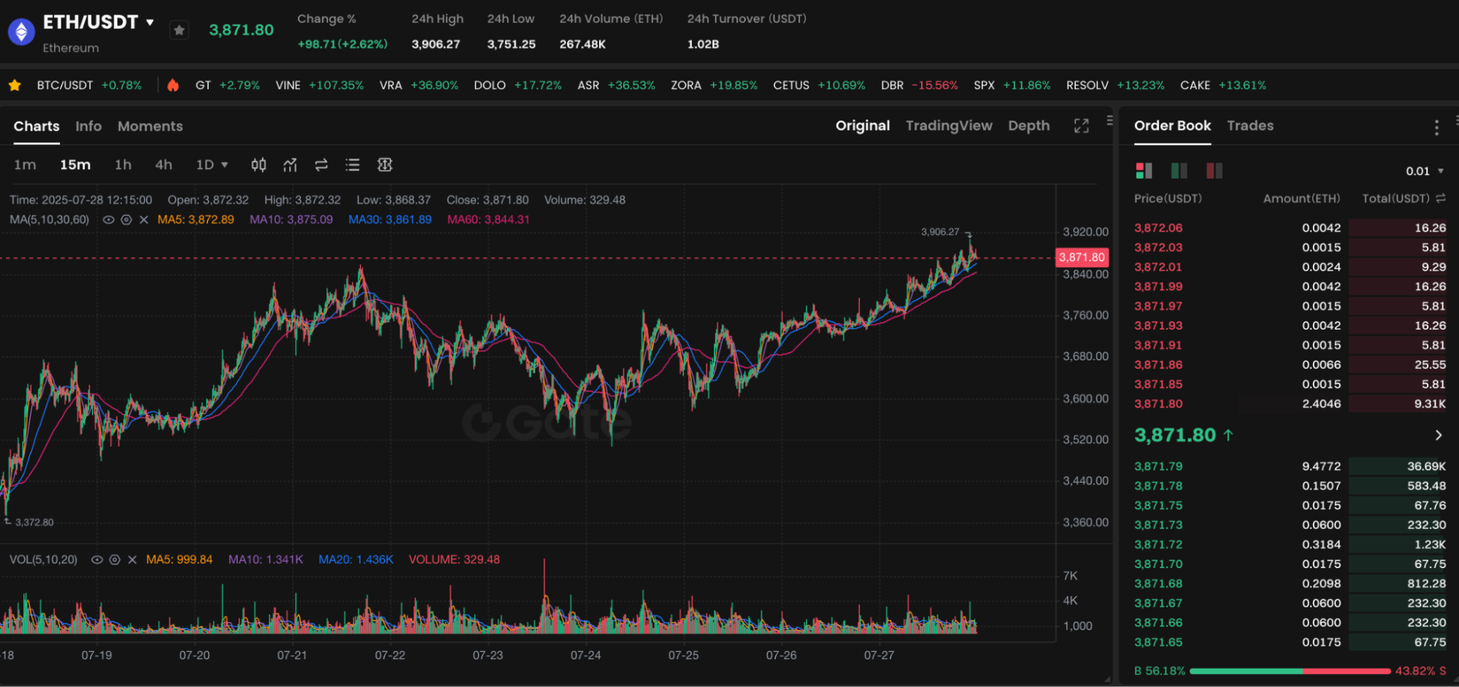Screen dimensions: 1459x687
Task: Select the Original chart mode
Action: pos(863,125)
